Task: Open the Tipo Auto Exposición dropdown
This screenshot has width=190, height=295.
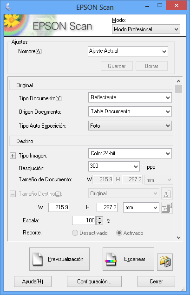Action: [x=130, y=126]
